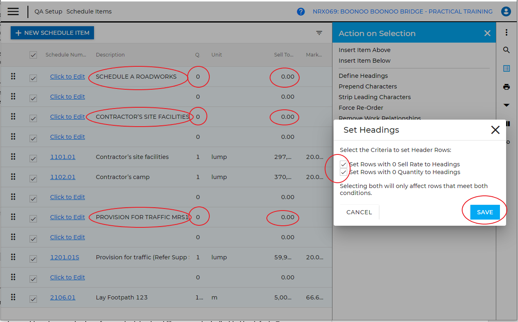The width and height of the screenshot is (518, 322).
Task: Open the search icon in the right sidebar
Action: pyautogui.click(x=506, y=50)
